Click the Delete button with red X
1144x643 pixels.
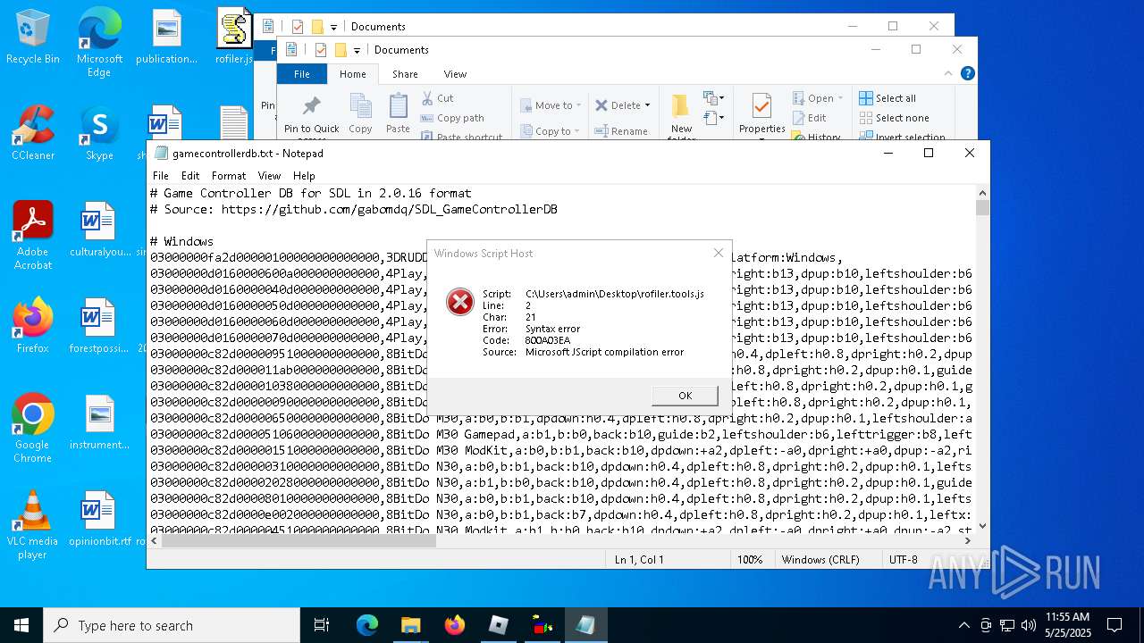618,105
